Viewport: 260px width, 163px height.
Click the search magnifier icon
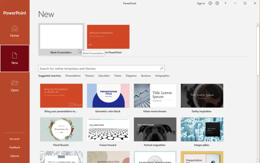click(162, 68)
